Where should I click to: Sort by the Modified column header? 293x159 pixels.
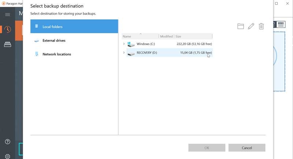tap(166, 36)
